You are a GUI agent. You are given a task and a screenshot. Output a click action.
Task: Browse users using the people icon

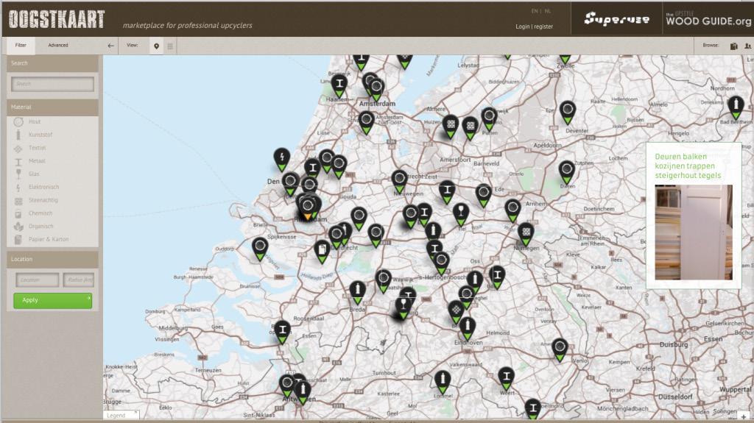point(748,46)
